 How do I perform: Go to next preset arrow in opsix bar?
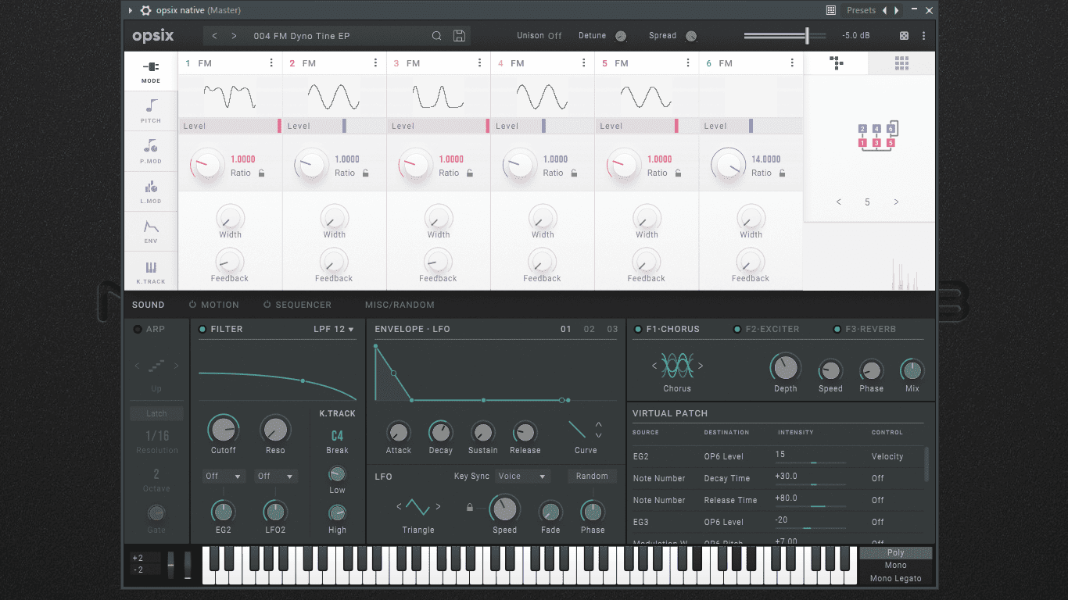pyautogui.click(x=234, y=36)
